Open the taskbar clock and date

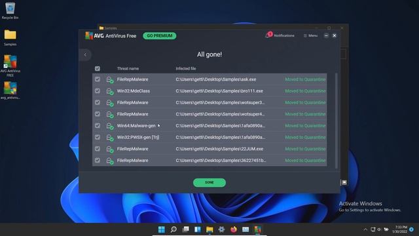click(400, 229)
